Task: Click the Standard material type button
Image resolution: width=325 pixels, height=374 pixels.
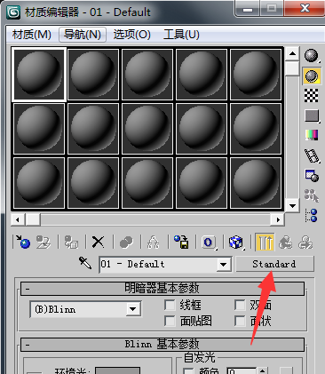Action: (274, 264)
